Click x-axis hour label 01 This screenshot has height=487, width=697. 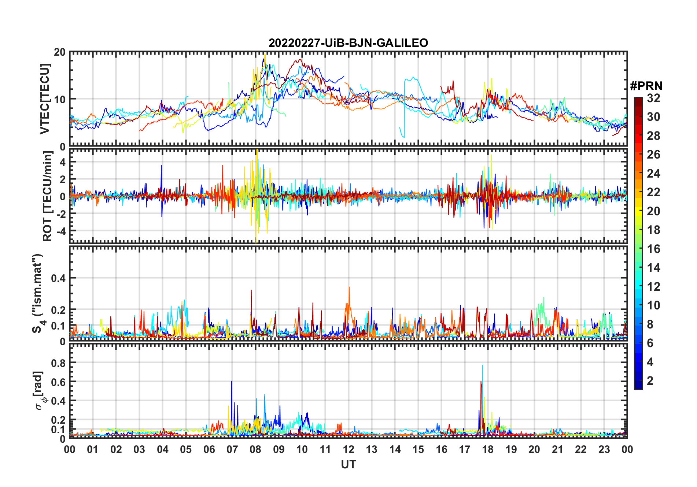pos(93,449)
